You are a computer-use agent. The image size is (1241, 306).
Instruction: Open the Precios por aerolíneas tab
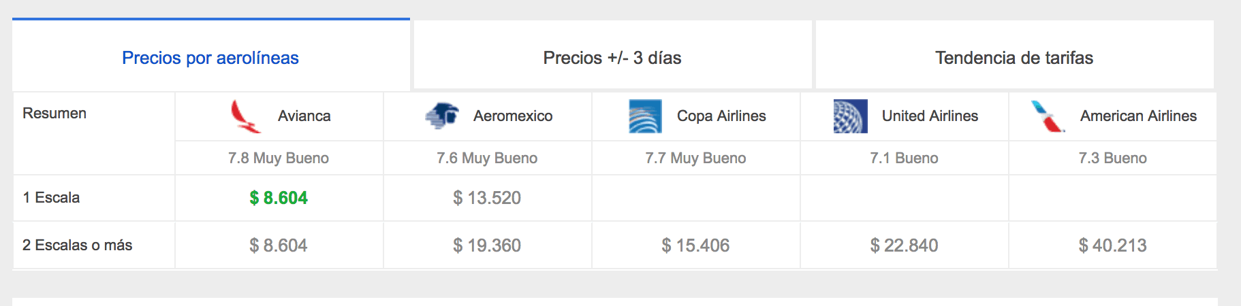point(210,58)
